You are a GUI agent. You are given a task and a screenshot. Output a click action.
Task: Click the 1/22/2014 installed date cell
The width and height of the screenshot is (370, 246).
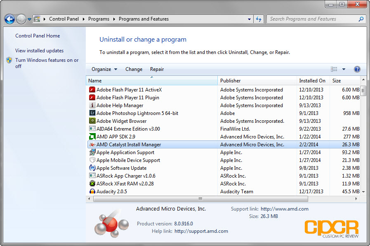[x=310, y=137]
